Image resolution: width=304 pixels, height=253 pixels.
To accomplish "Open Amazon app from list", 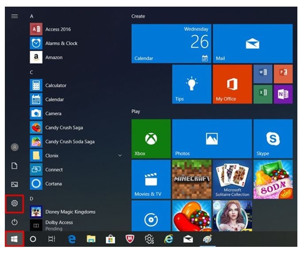I will (77, 57).
